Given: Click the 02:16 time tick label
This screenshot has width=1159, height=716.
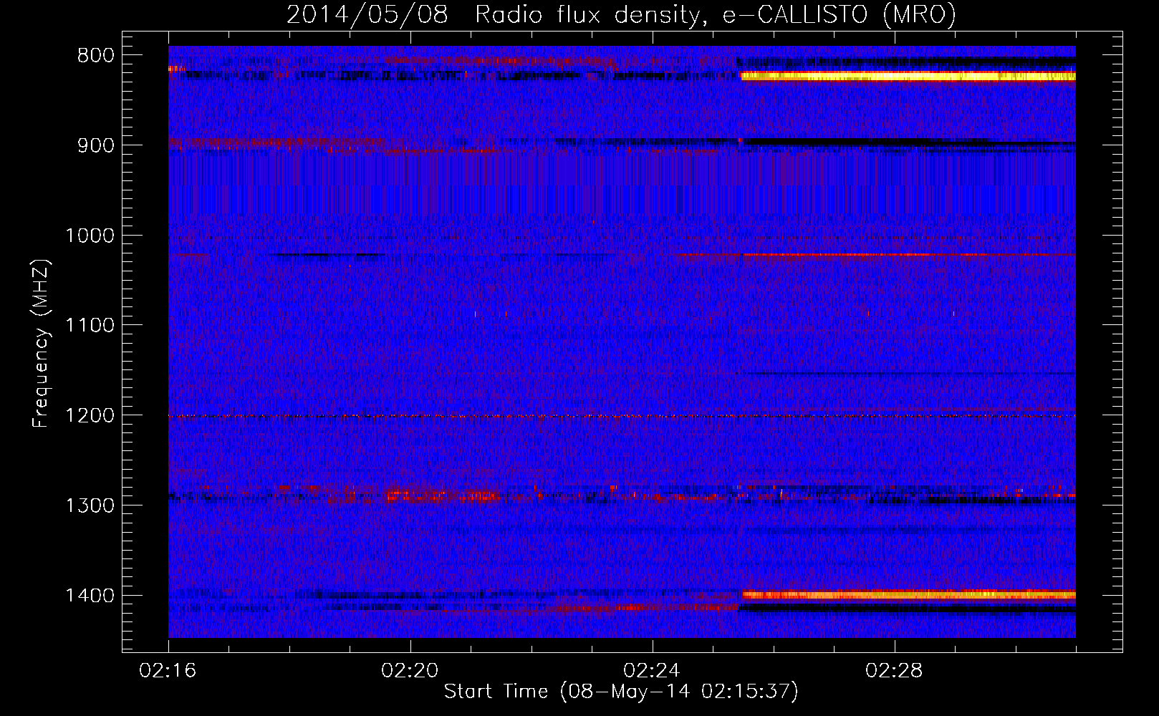Looking at the screenshot, I should tap(168, 671).
